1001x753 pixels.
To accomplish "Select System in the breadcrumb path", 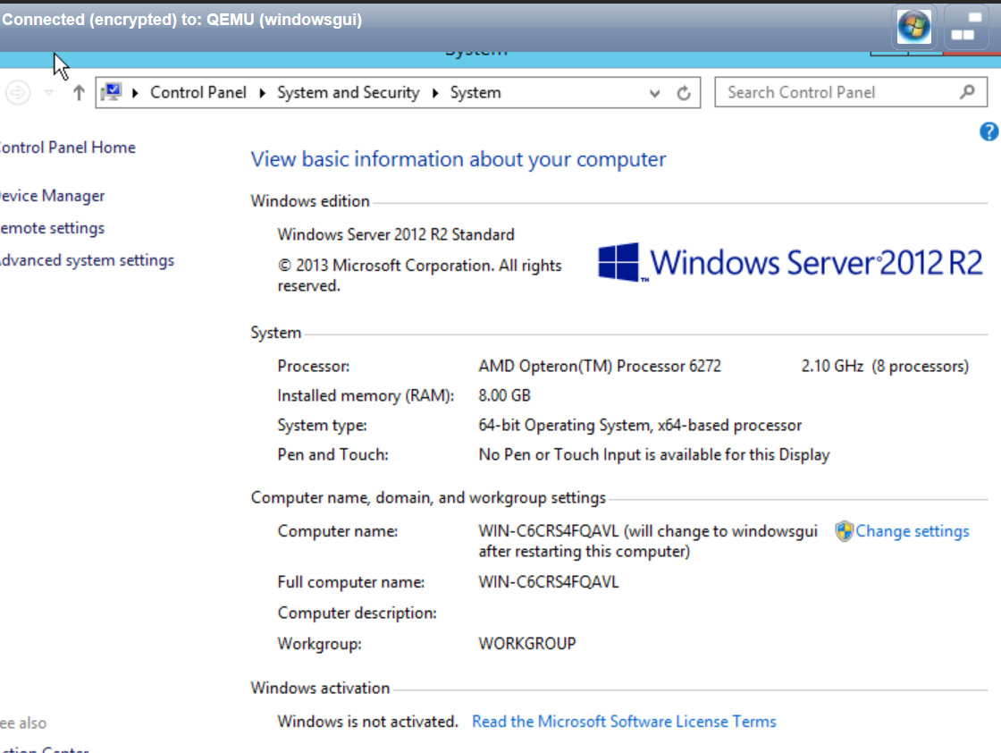I will pyautogui.click(x=475, y=93).
